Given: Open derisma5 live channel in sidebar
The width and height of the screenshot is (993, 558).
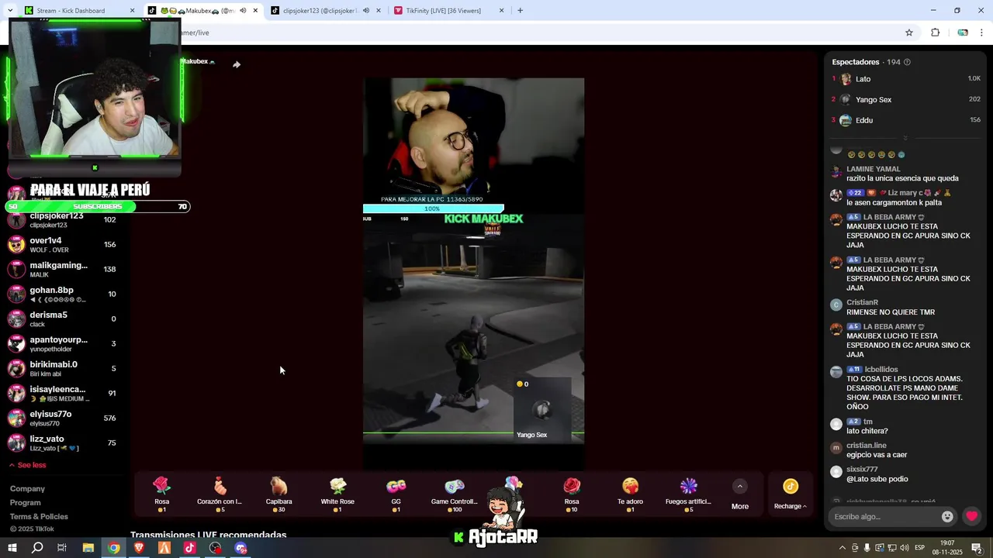Looking at the screenshot, I should pyautogui.click(x=62, y=319).
